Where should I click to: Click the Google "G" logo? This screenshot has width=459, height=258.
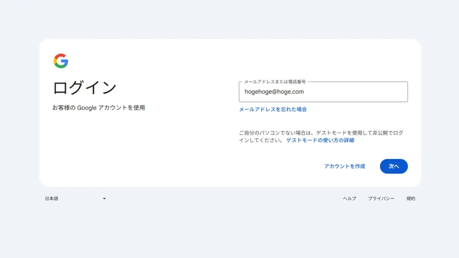click(61, 61)
